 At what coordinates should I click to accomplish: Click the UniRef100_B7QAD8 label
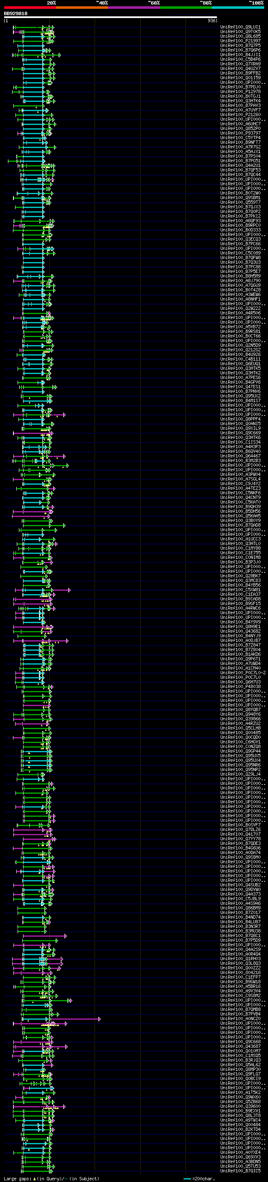click(240, 525)
